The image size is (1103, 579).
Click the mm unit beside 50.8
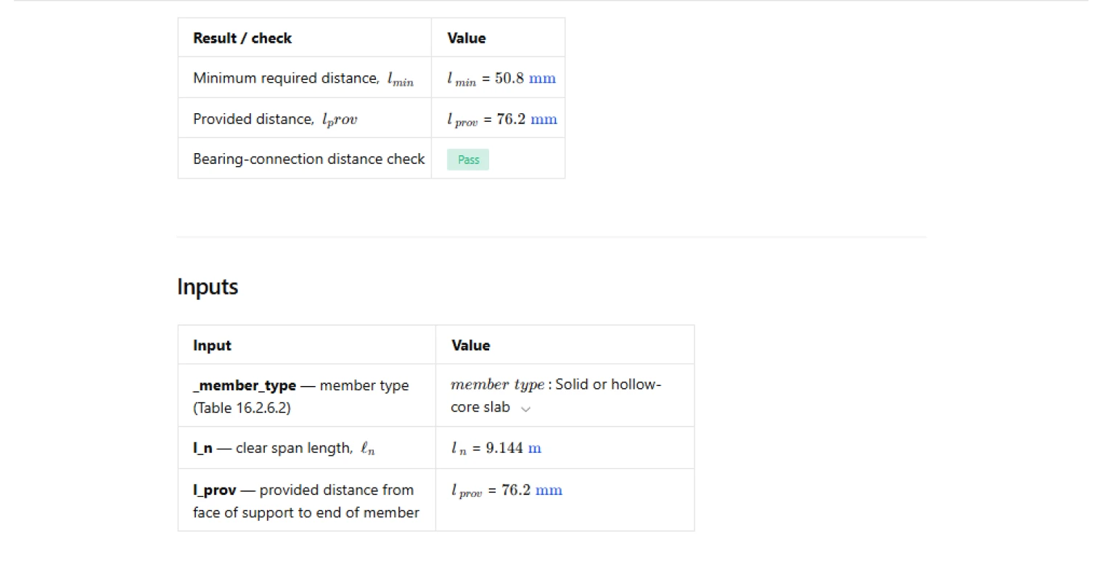coord(542,78)
